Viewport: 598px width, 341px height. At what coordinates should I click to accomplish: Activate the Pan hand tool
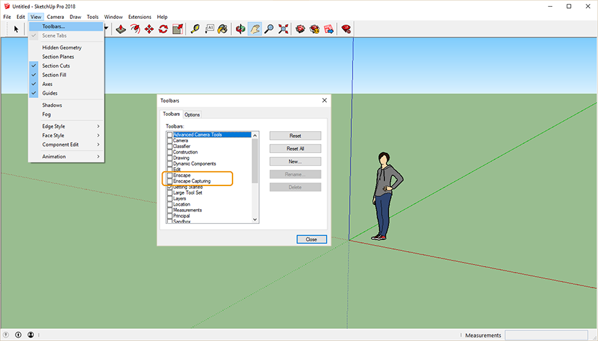254,29
